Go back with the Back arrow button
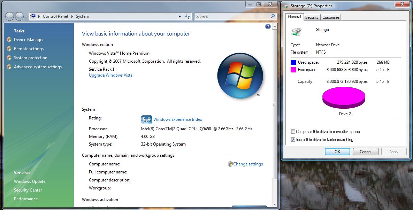 coord(9,17)
